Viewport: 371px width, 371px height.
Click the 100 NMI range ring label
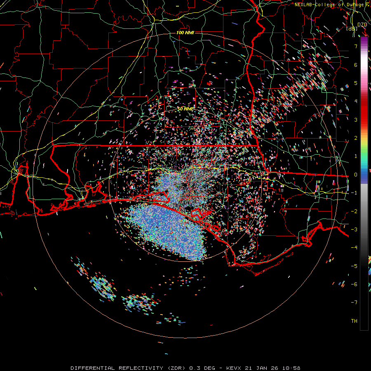click(185, 33)
